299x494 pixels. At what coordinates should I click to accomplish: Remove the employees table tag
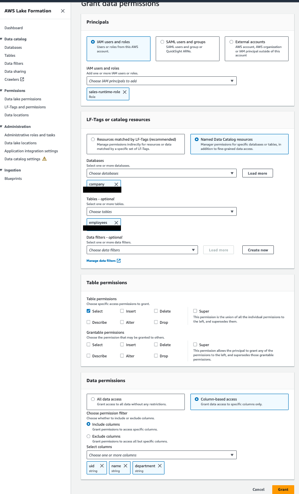coord(116,222)
